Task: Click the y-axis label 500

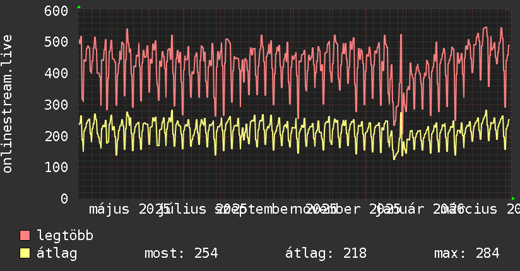Action: click(56, 42)
